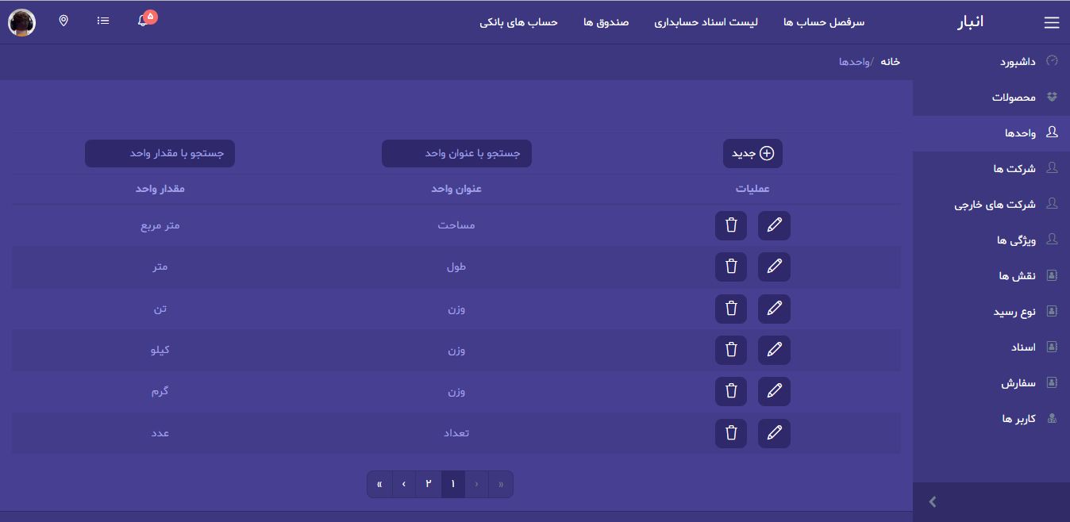This screenshot has height=522, width=1070.
Task: Edit the وزن / تن row
Action: pyautogui.click(x=774, y=309)
